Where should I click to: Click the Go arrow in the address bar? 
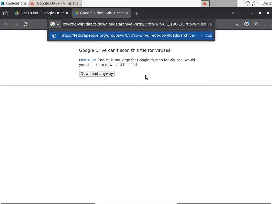pos(210,24)
